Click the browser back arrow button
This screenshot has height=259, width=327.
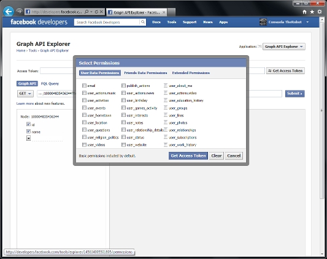[x=9, y=12]
